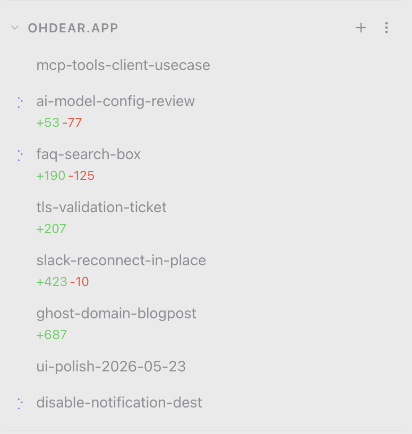Open tls-validation-ticket workspace

pos(101,207)
